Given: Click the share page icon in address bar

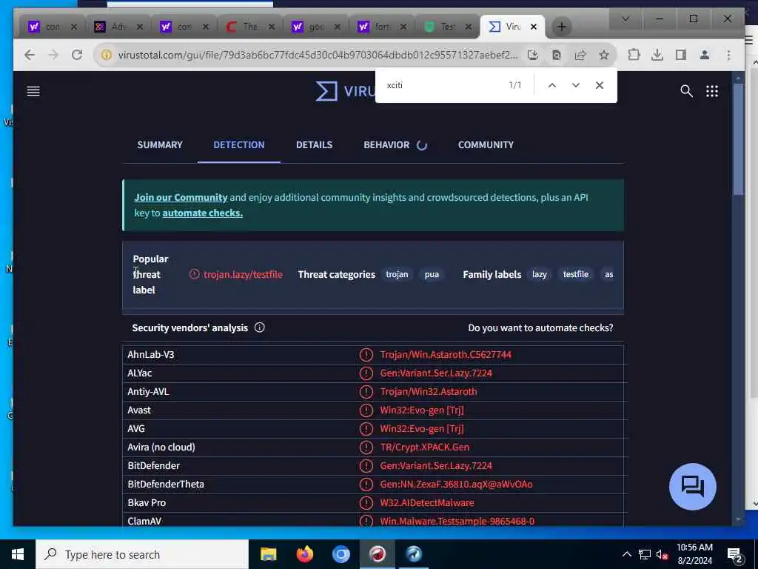Looking at the screenshot, I should coord(580,55).
